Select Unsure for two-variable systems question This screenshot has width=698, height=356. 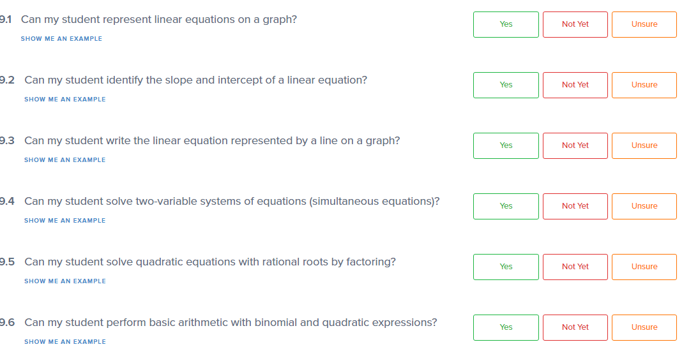(x=644, y=206)
